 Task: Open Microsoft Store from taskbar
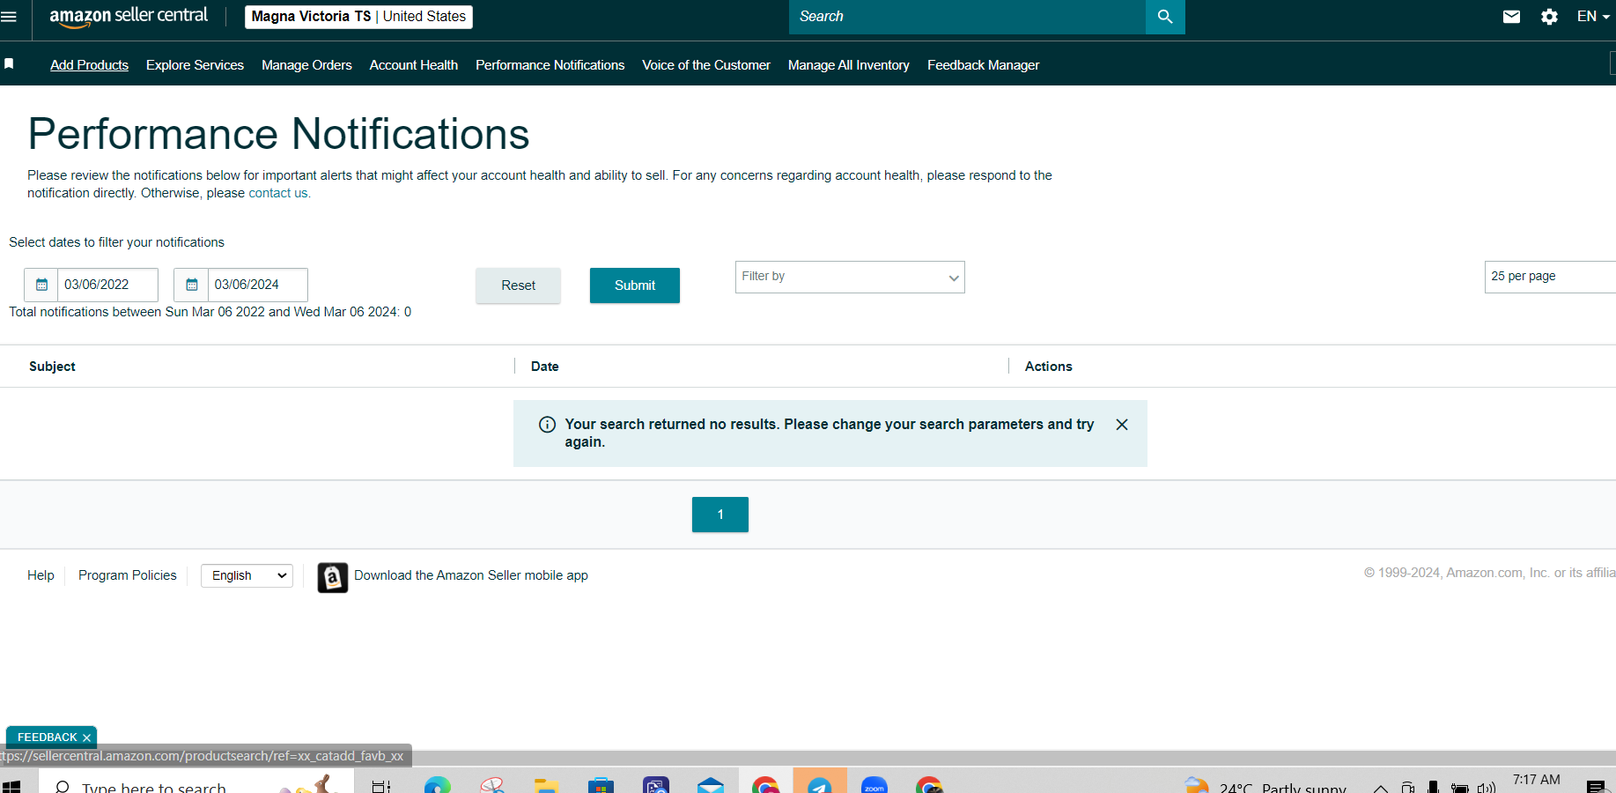601,785
